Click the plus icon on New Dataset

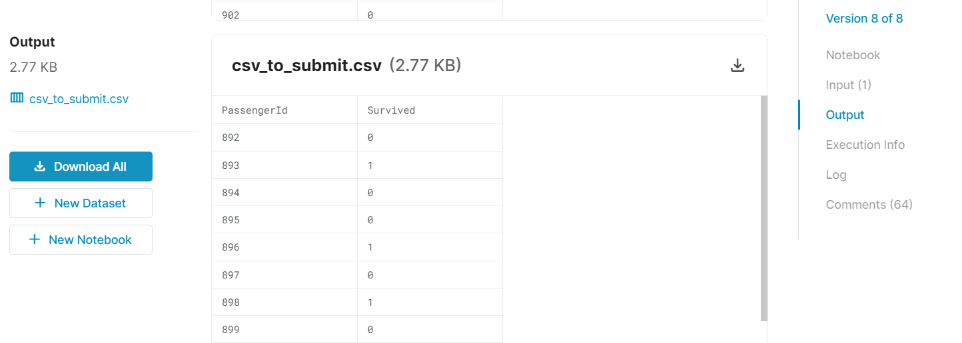[x=41, y=203]
